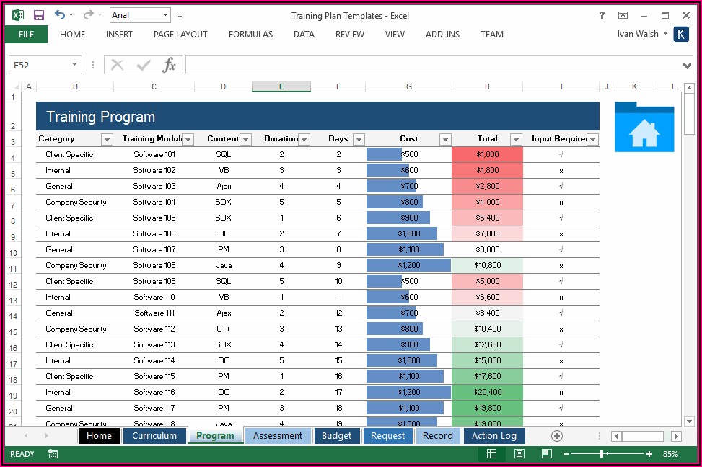Click the Undo arrow icon
The image size is (702, 467).
click(x=59, y=15)
